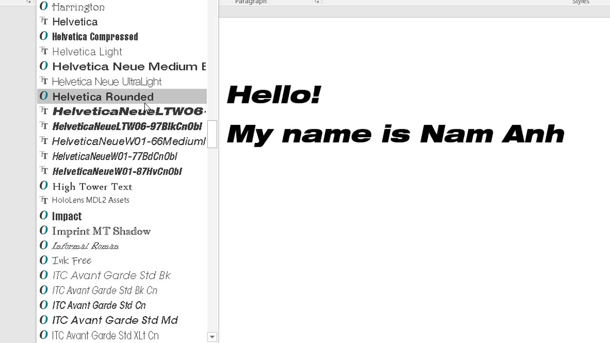Click OpenType icon beside ITC Avant Garde Std Md
Viewport: 610px width, 343px height.
(44, 320)
